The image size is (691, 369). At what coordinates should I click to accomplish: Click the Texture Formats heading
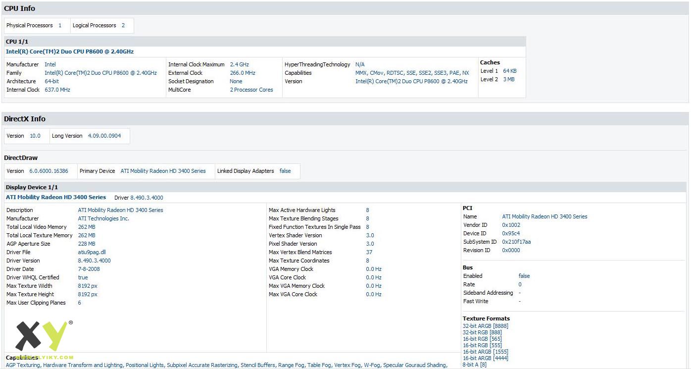487,318
